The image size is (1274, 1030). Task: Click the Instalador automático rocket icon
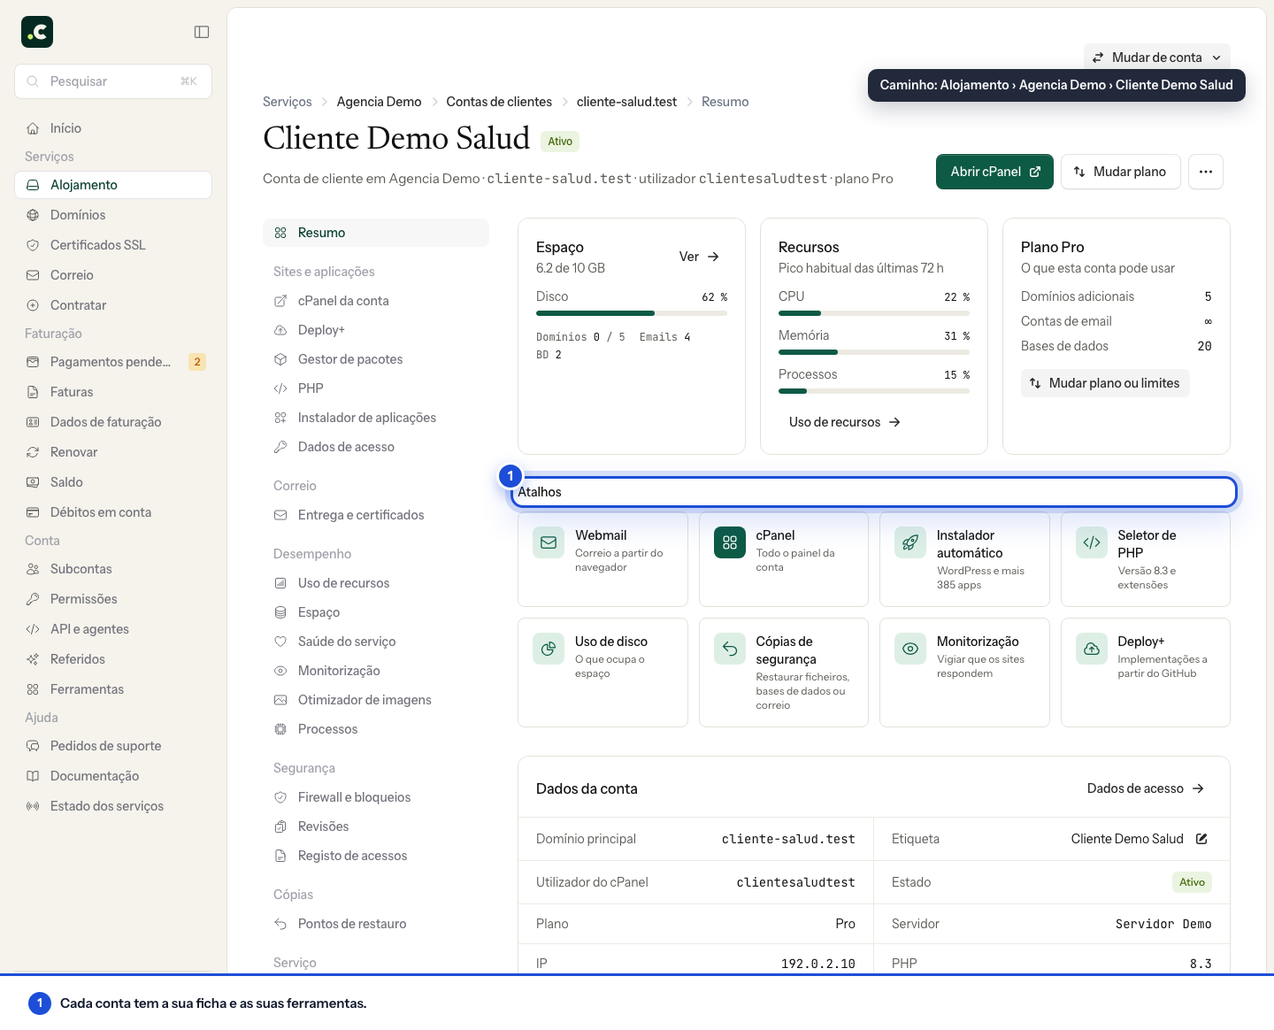click(x=910, y=542)
